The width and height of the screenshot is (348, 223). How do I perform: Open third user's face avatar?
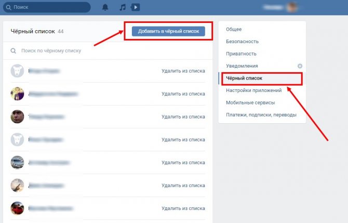coord(17,116)
